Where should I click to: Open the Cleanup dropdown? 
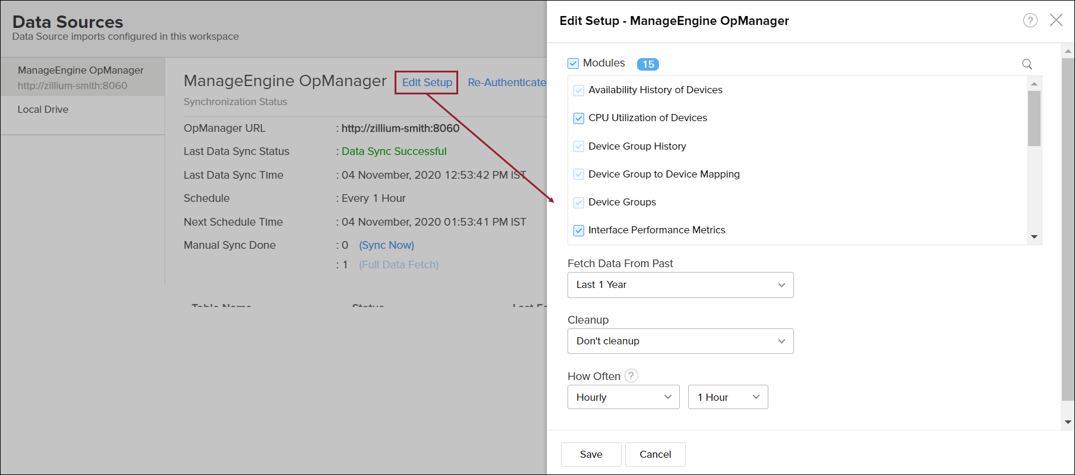click(x=680, y=341)
